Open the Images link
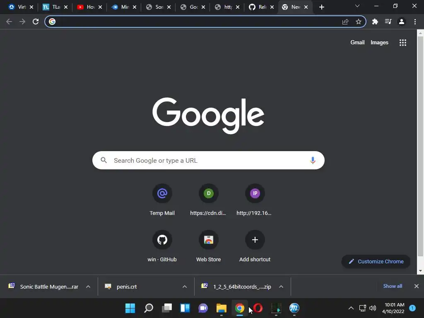The height and width of the screenshot is (318, 424). pyautogui.click(x=379, y=43)
